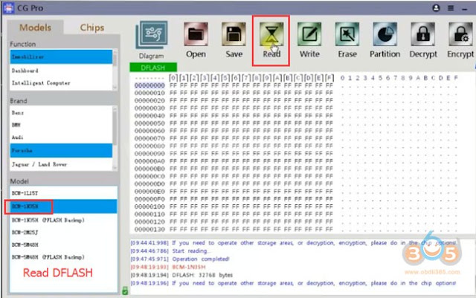Click the [8] hex column header
The width and height of the screenshot is (476, 298).
click(257, 78)
